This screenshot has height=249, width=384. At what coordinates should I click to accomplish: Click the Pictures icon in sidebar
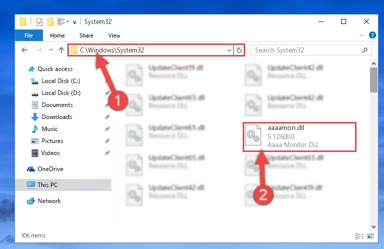pyautogui.click(x=35, y=141)
